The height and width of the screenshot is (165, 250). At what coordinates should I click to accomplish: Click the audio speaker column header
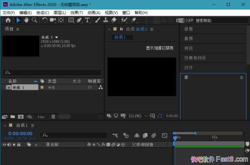9,144
